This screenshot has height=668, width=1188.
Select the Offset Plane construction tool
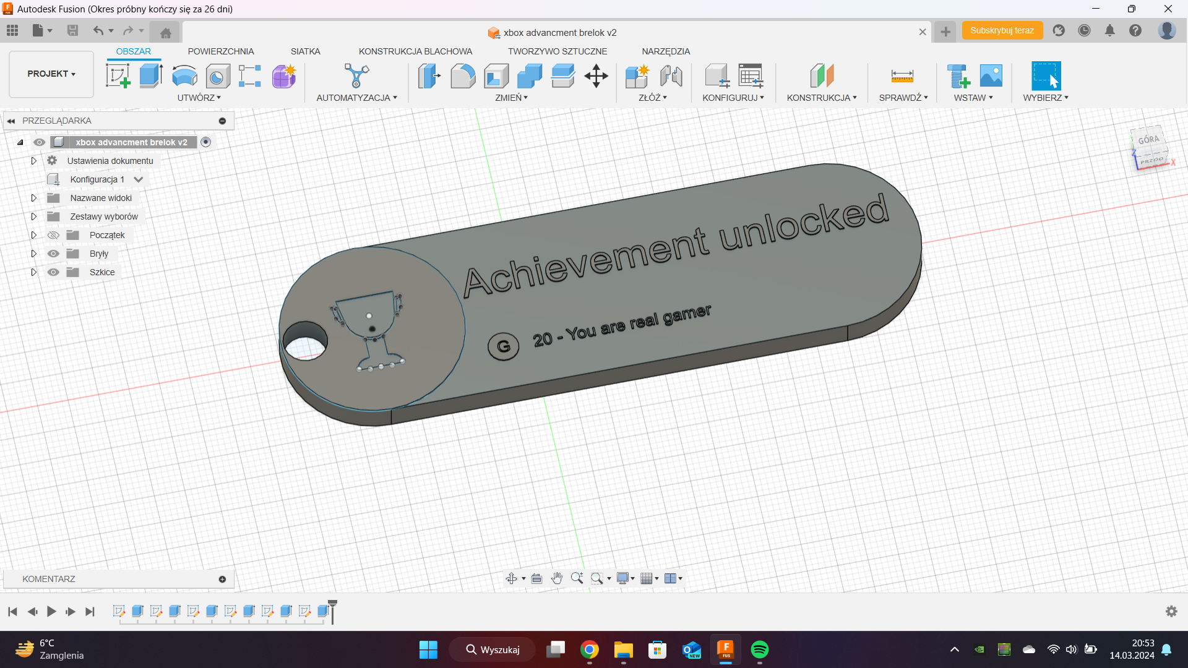coord(822,76)
